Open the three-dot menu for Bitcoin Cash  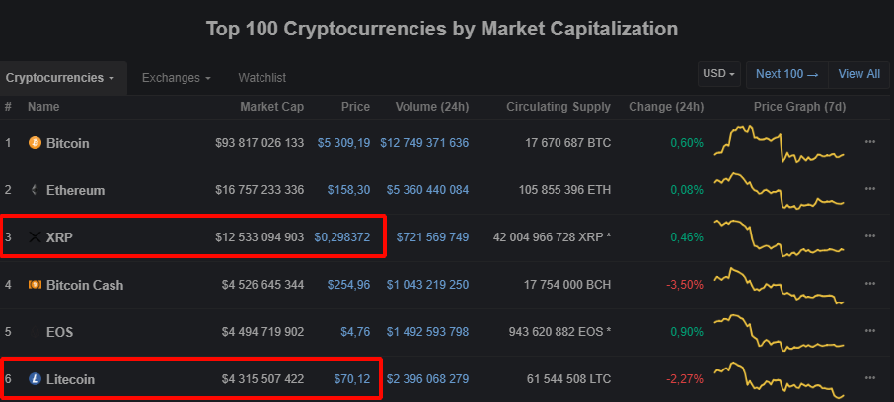coord(870,284)
